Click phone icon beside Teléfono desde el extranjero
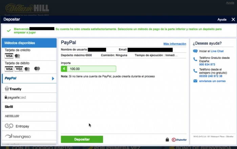The height and width of the screenshot is (149, 237). pos(195,71)
